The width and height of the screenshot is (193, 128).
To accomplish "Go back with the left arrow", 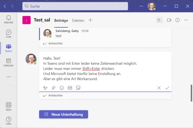I will (5, 6).
